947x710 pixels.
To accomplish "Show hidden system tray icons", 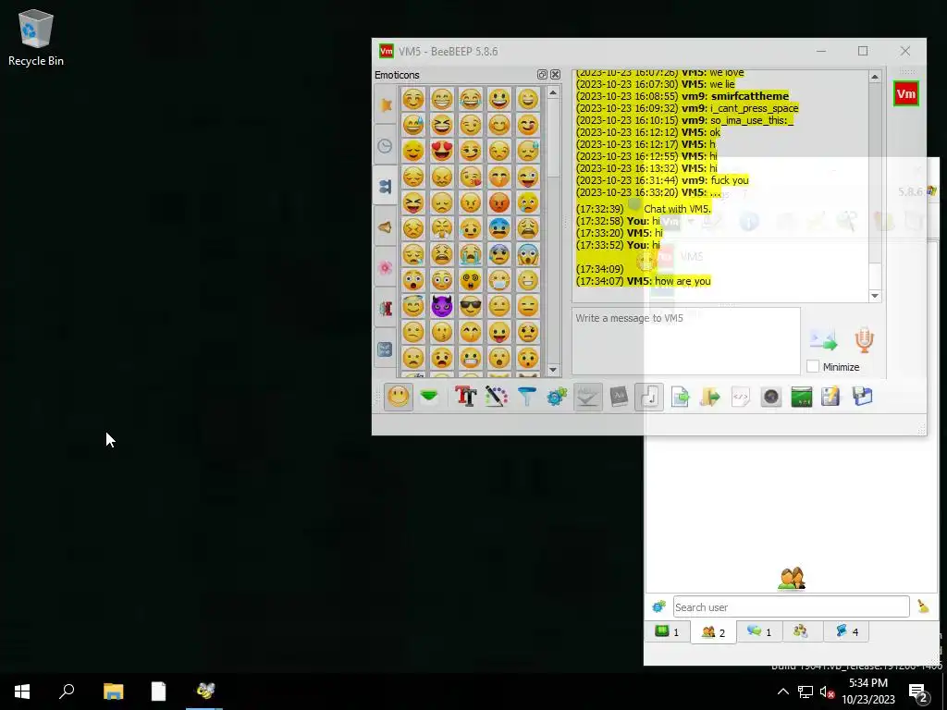I will 782,692.
